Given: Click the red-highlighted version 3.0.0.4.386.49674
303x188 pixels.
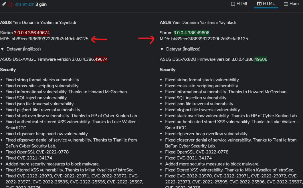Looking at the screenshot, I should tap(32, 33).
